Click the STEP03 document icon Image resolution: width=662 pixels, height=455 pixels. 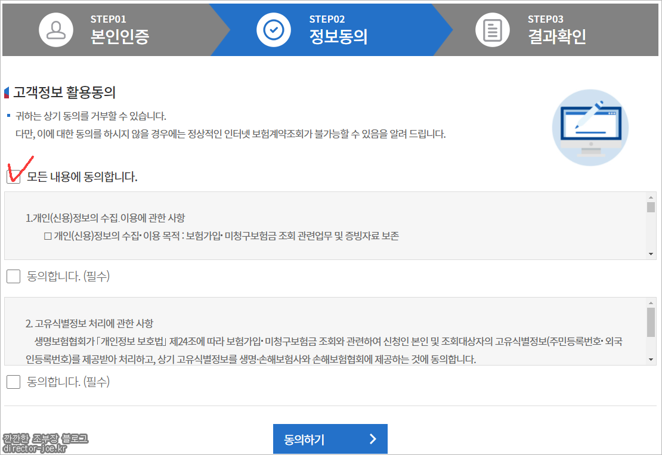click(493, 29)
